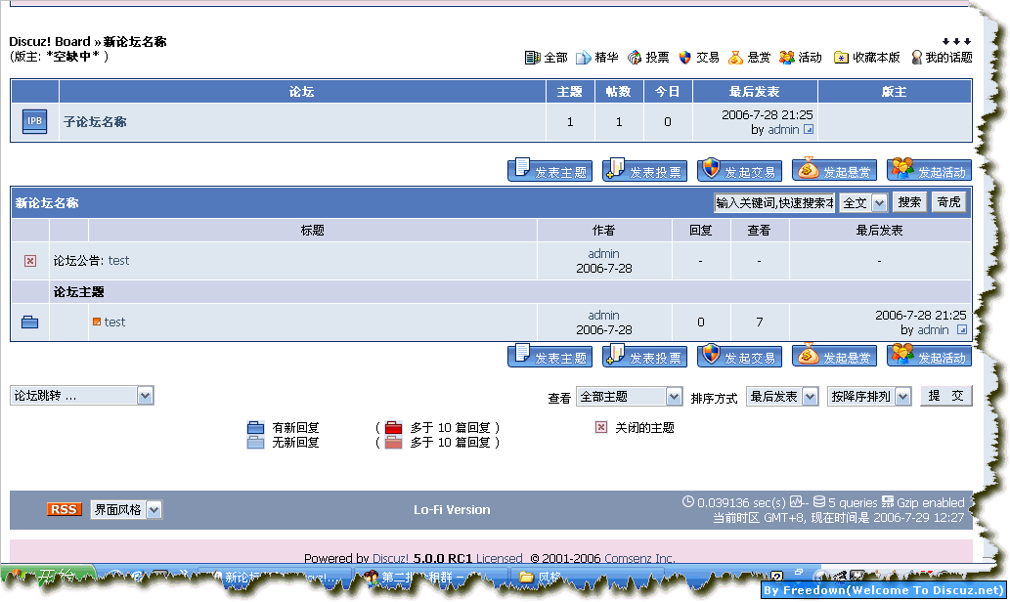Click admin in subforum last post
The height and width of the screenshot is (602, 1010).
783,129
